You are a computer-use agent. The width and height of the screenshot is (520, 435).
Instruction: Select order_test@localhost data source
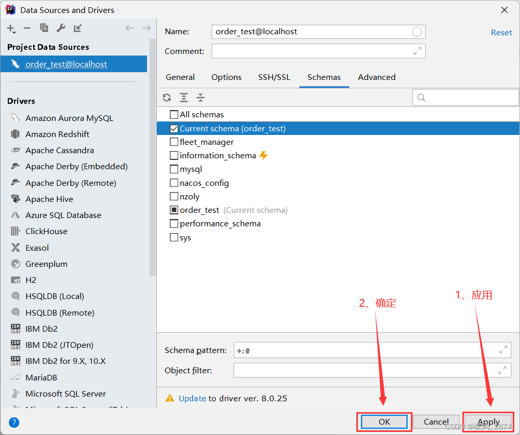point(74,64)
